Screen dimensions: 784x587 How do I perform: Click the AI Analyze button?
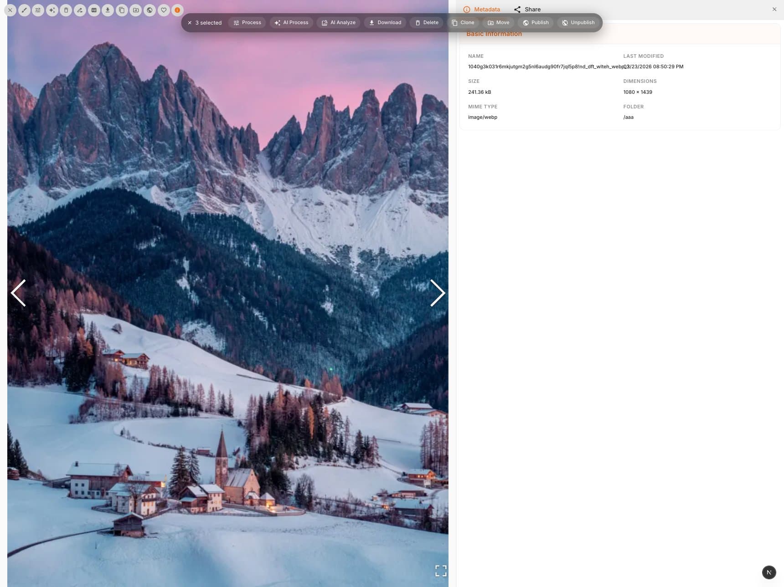point(338,23)
